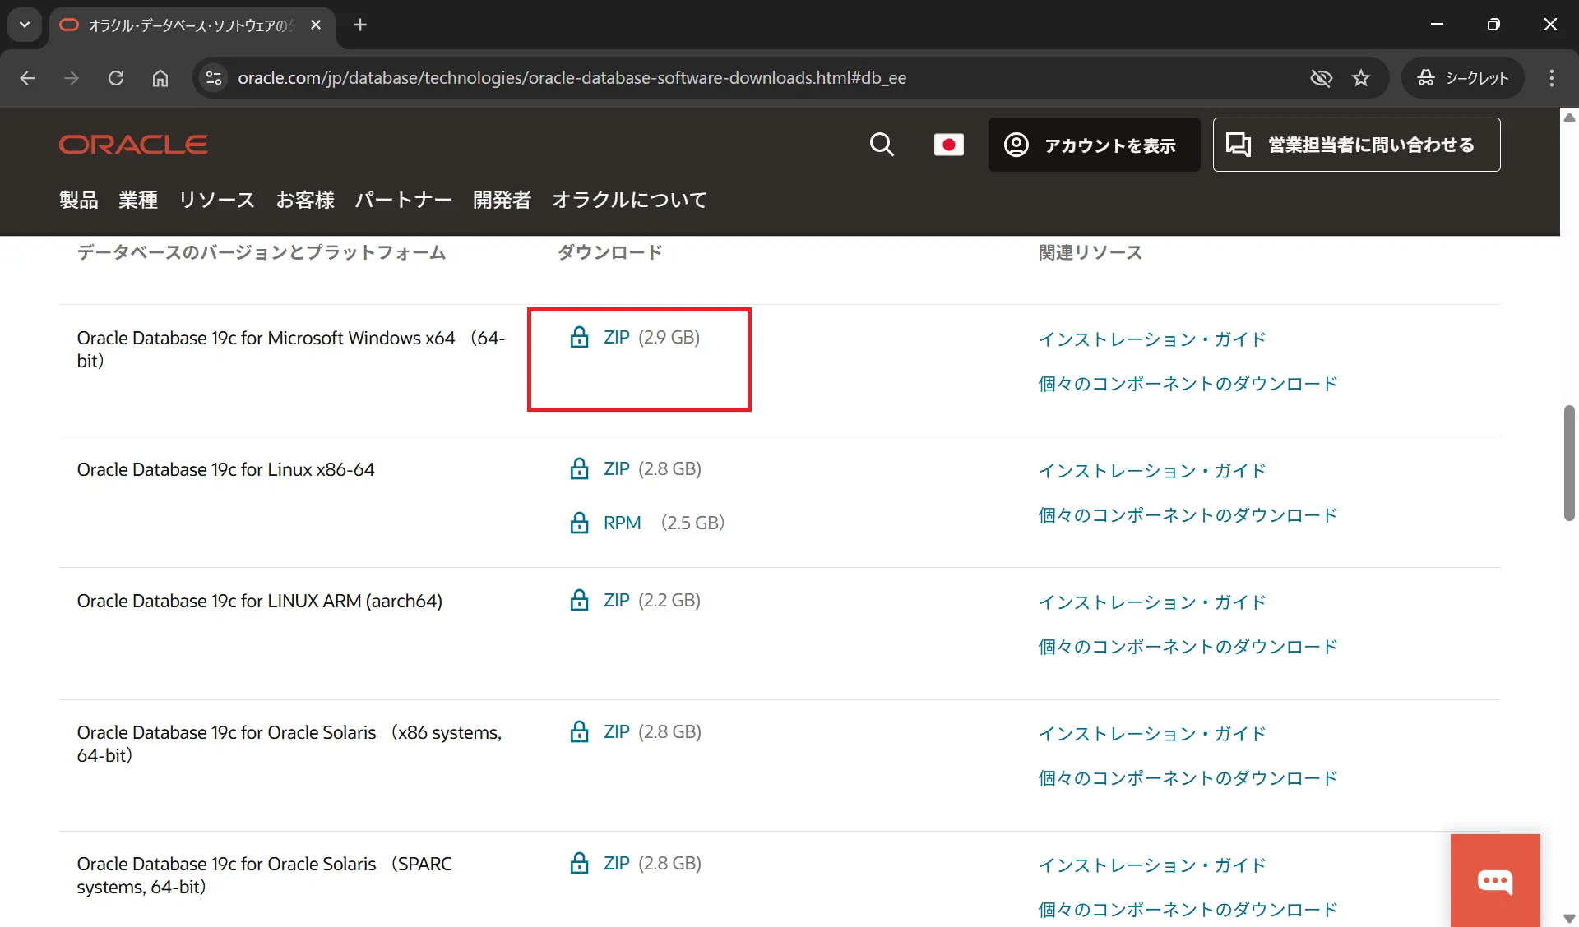
Task: Click lock icon beside Solaris SPARC ZIP
Action: click(x=580, y=863)
